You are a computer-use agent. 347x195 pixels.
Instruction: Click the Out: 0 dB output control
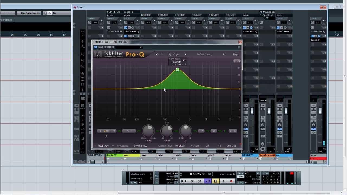[x=231, y=146]
